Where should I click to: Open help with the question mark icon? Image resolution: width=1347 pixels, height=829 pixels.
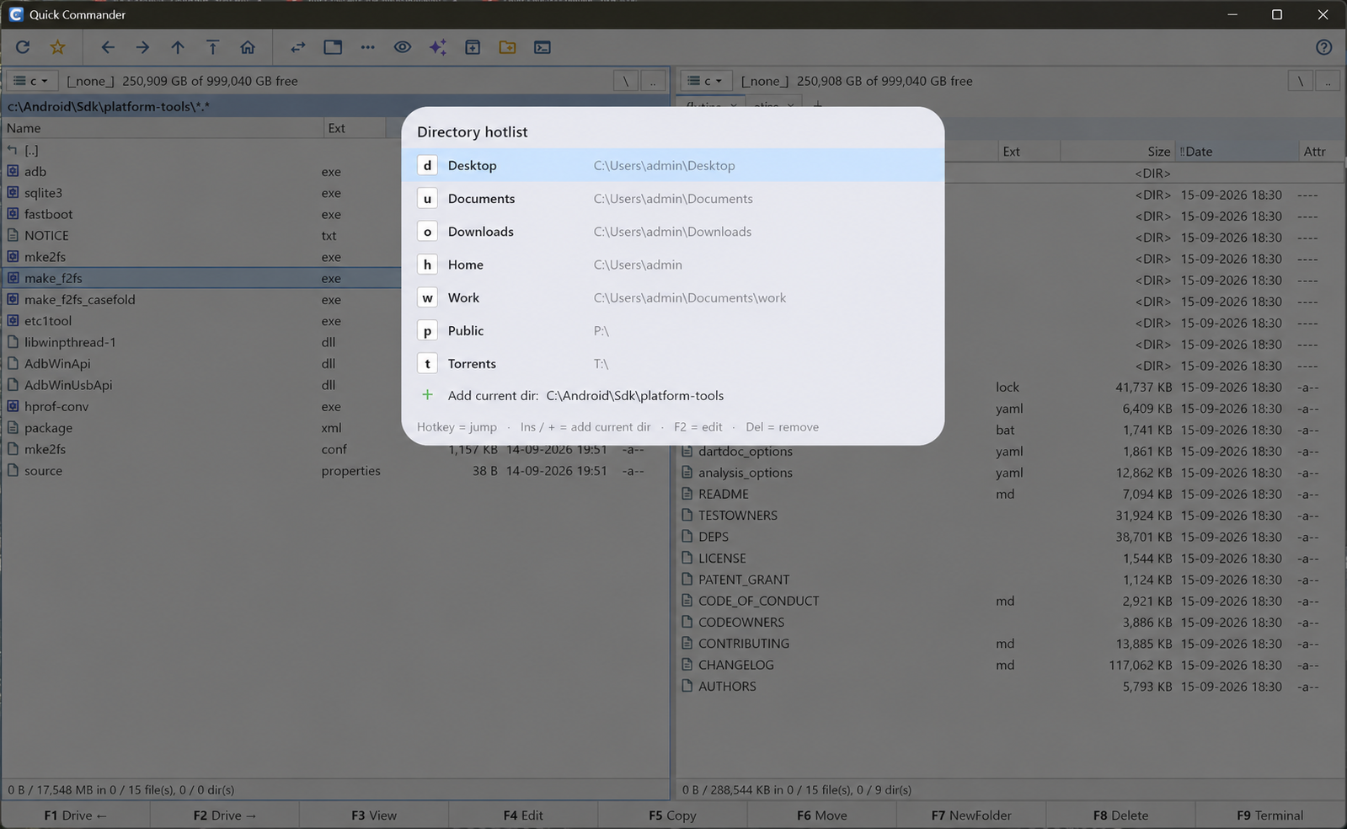(x=1324, y=47)
